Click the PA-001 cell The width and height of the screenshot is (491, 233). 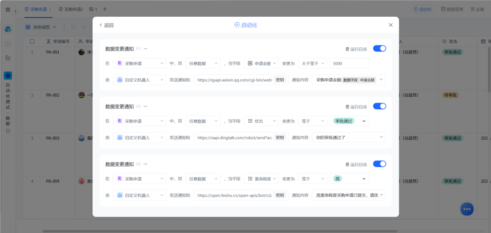click(x=53, y=52)
